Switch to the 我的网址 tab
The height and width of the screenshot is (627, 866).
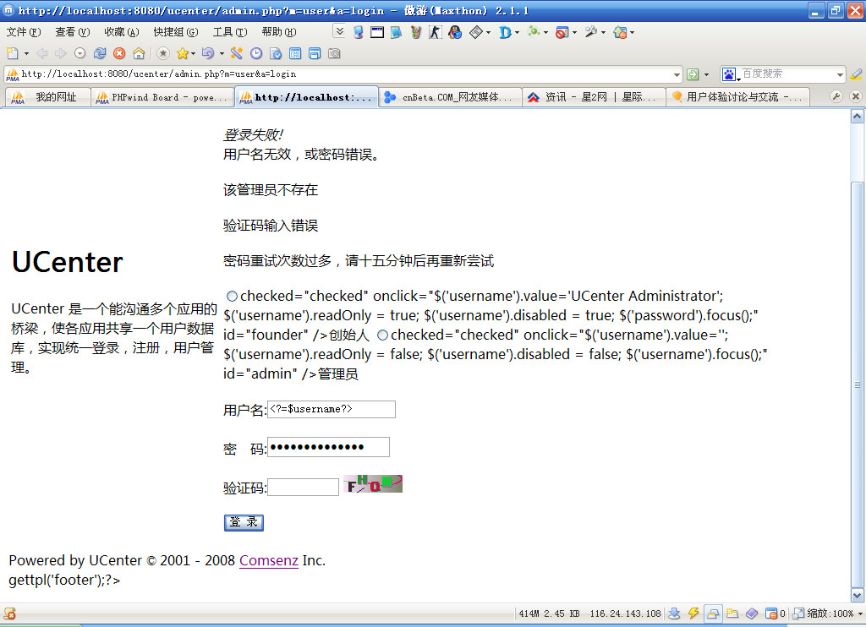48,97
